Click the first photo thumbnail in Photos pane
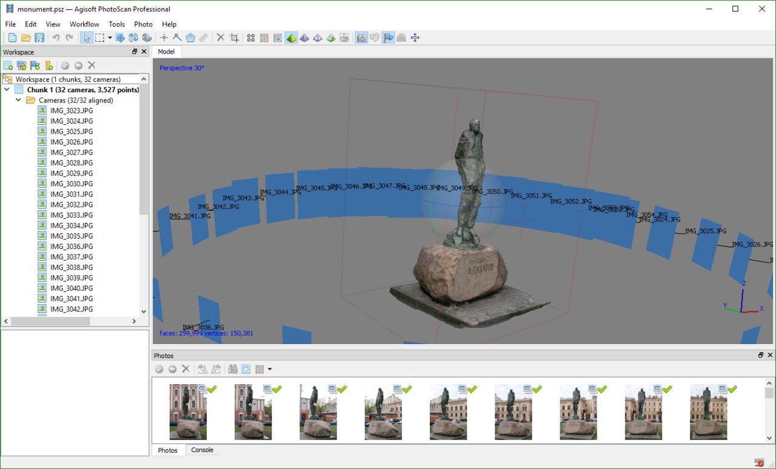Image resolution: width=776 pixels, height=469 pixels. pyautogui.click(x=188, y=412)
